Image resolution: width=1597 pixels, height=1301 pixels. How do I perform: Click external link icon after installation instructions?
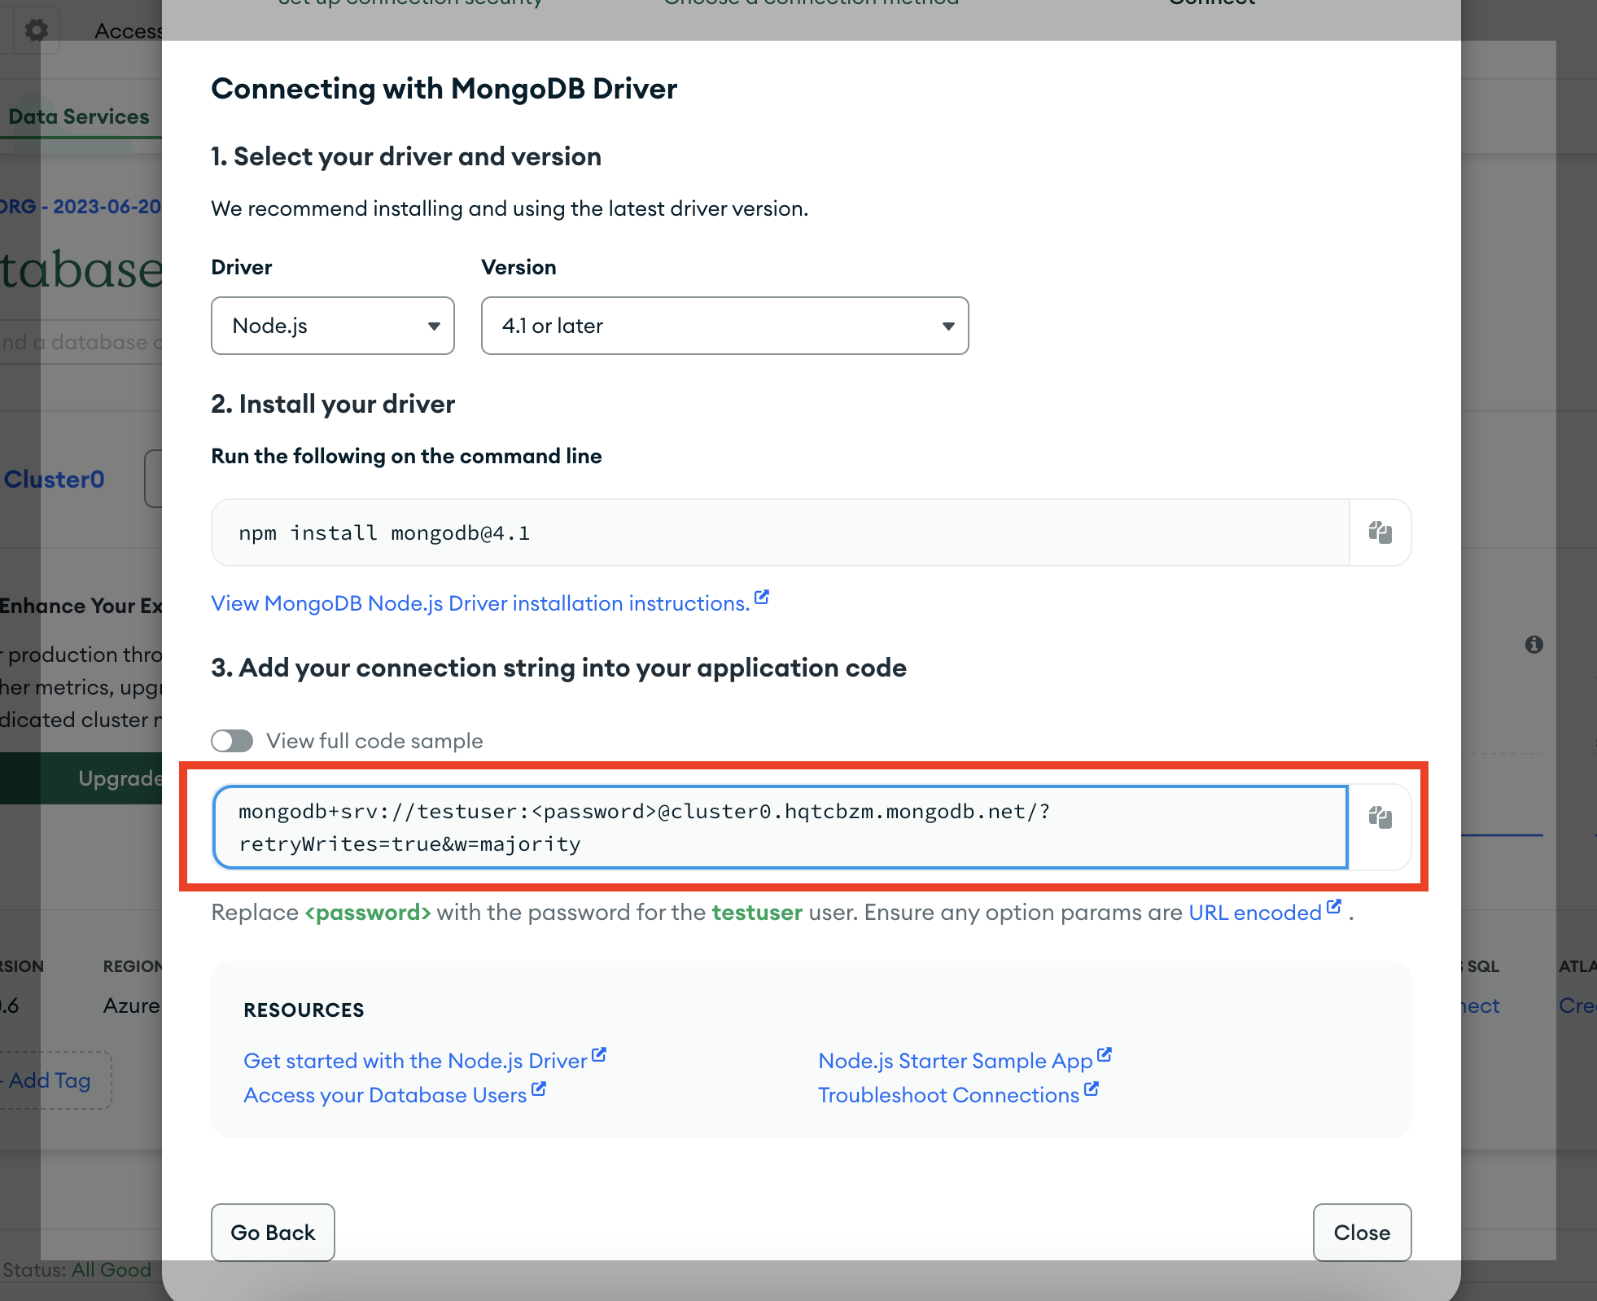pyautogui.click(x=762, y=598)
